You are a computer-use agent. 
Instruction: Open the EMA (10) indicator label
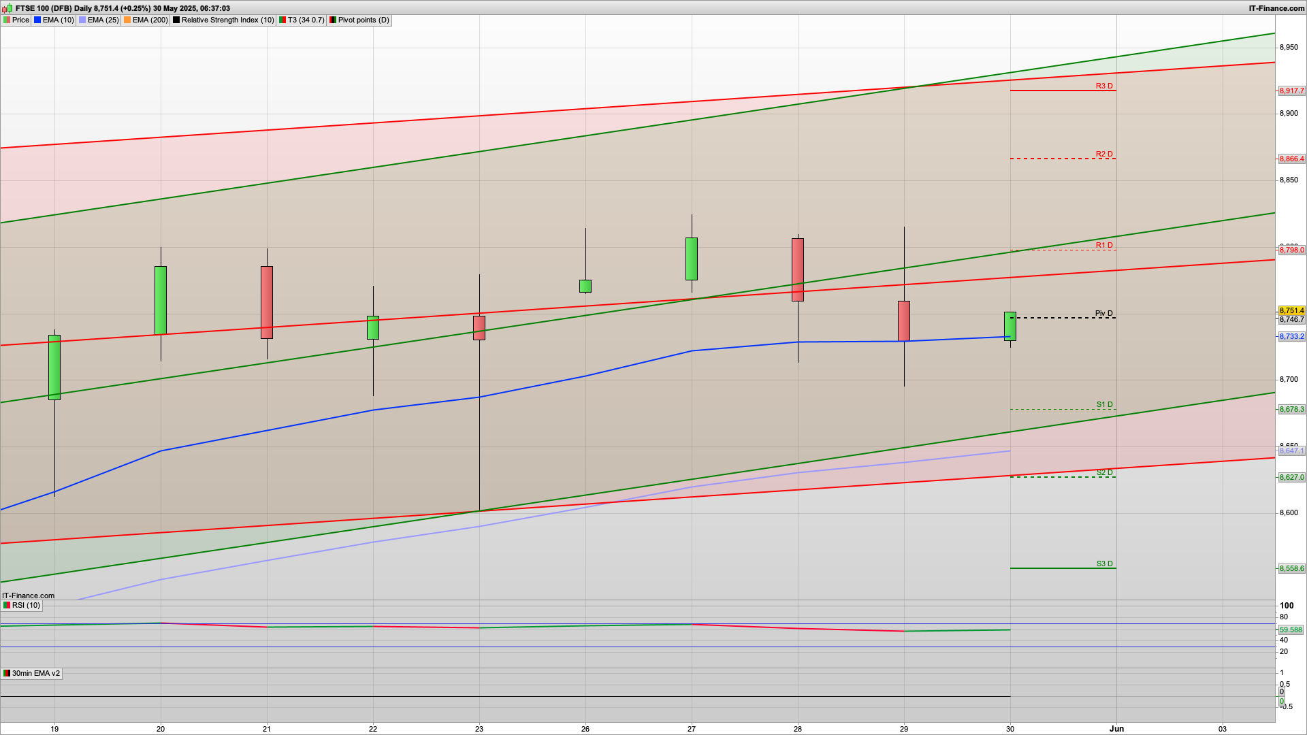(58, 20)
